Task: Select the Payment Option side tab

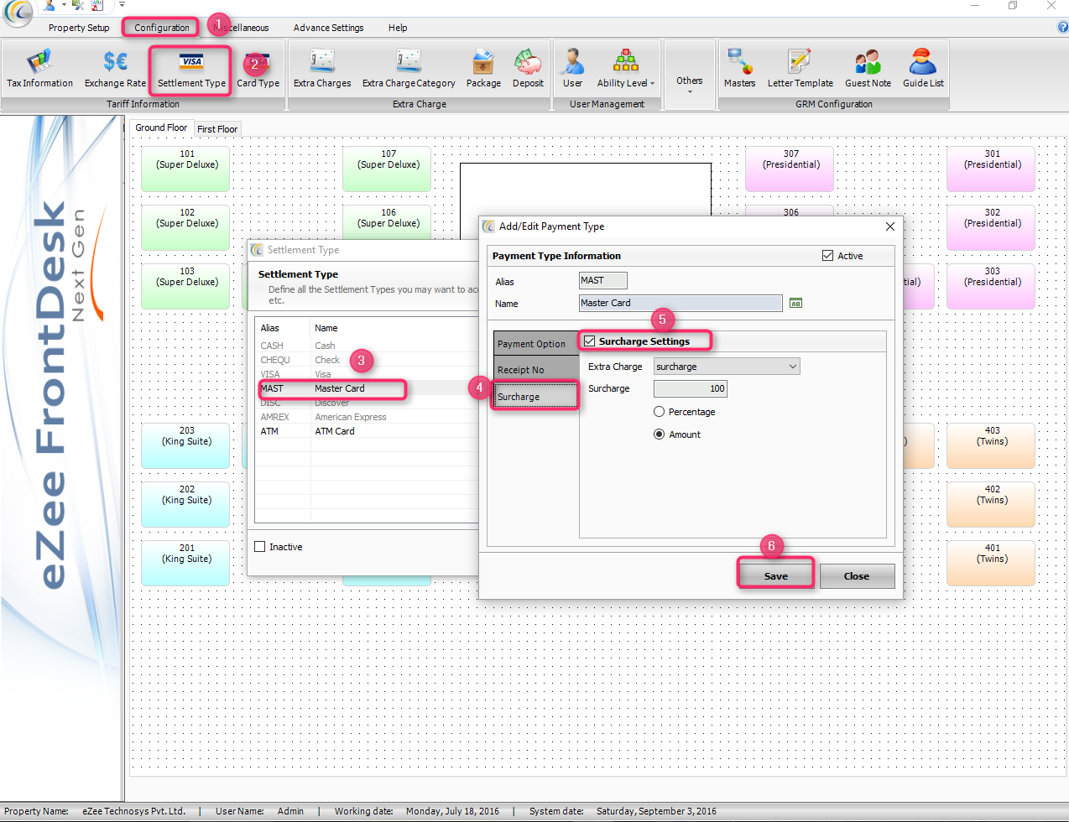Action: pyautogui.click(x=536, y=344)
